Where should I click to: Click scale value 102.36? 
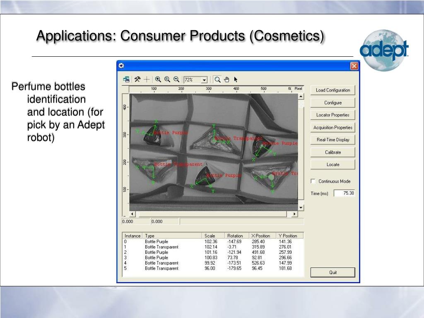pos(211,241)
